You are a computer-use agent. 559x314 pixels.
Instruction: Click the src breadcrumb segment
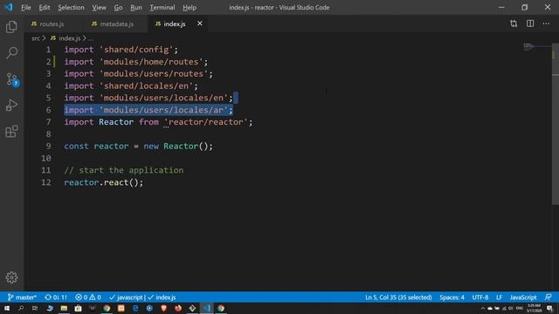(36, 38)
